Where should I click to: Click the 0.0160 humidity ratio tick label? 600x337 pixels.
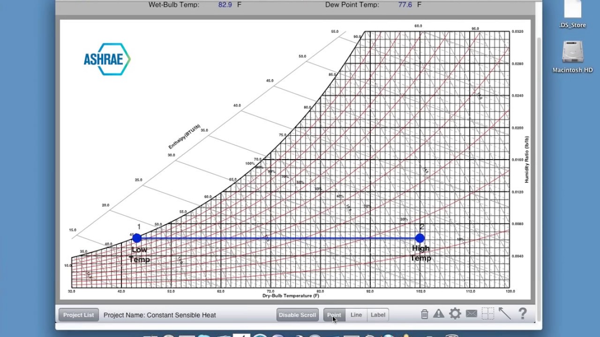[517, 160]
